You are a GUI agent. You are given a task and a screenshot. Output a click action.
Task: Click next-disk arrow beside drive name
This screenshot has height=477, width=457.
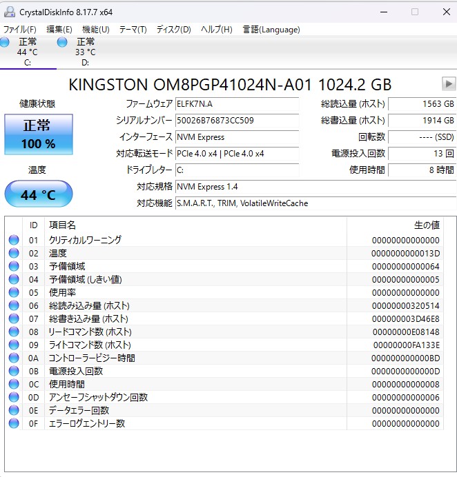click(x=449, y=83)
